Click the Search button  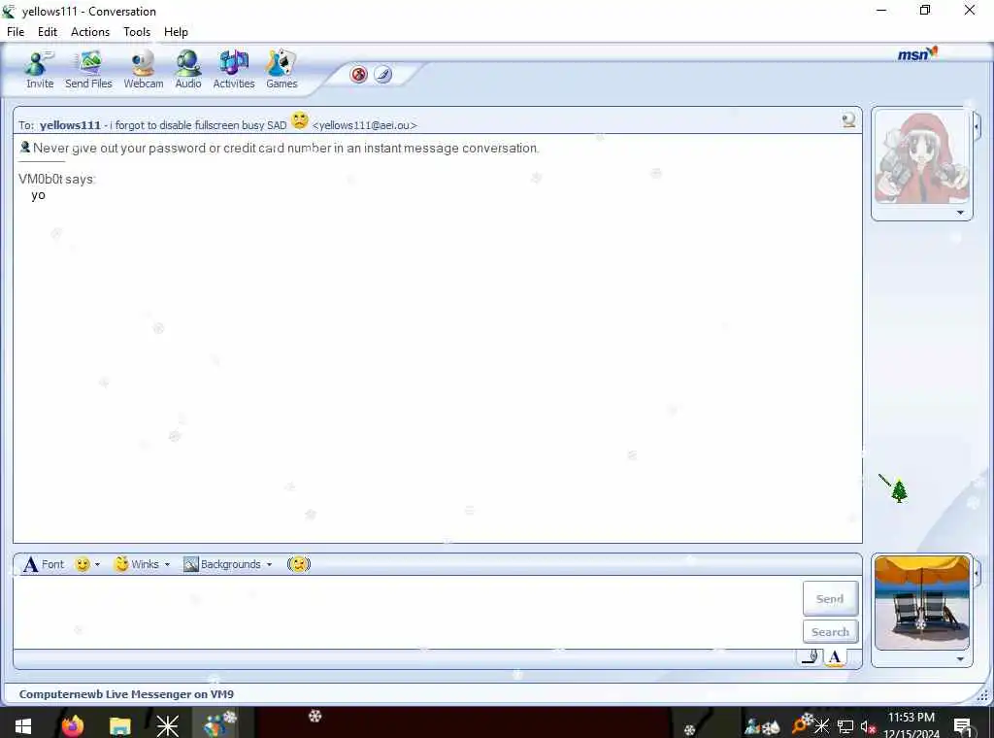click(x=830, y=631)
